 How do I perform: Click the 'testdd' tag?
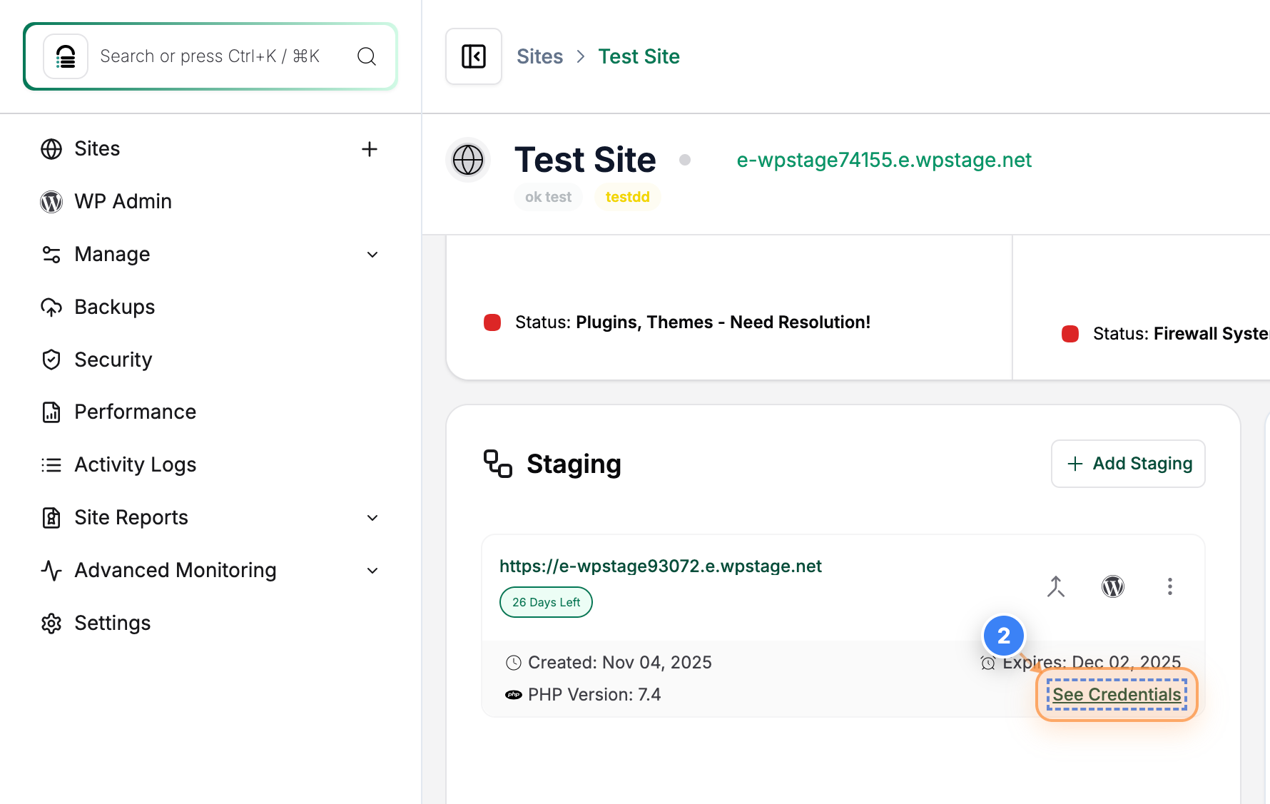pos(628,197)
